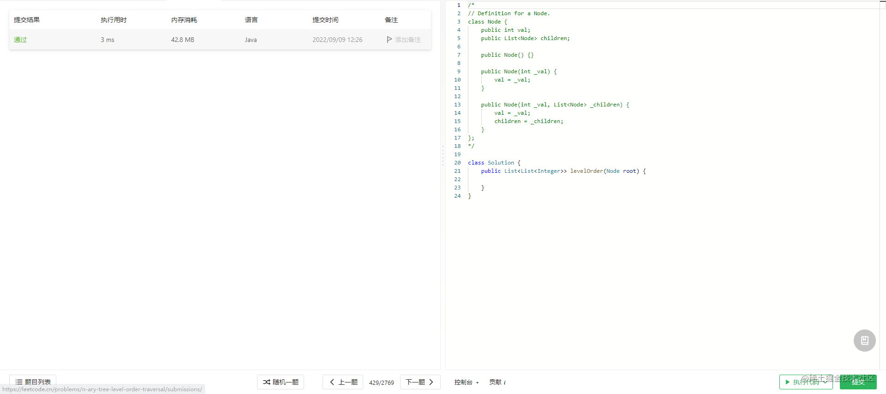Click the info icon beside 贡献

tap(504, 382)
